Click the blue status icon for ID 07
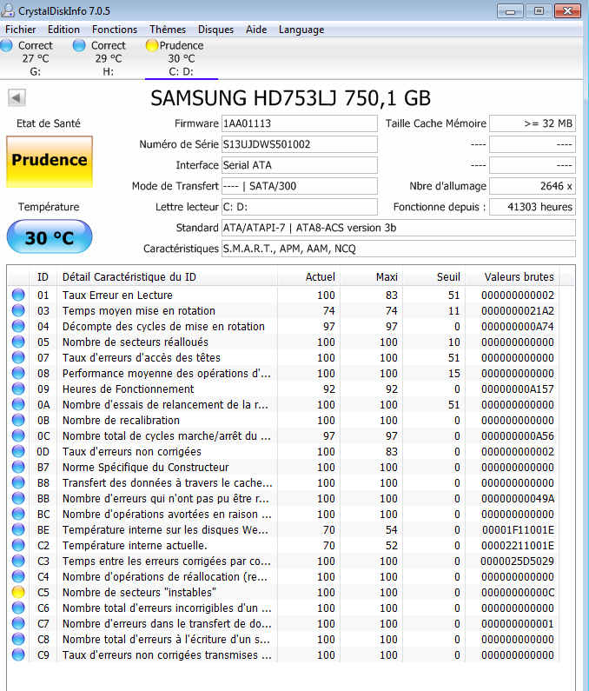This screenshot has height=691, width=589. pos(18,357)
